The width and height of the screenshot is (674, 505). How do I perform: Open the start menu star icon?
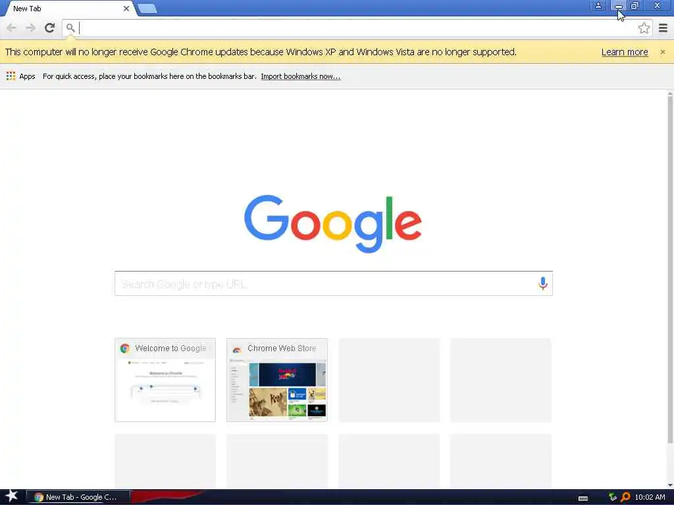click(12, 496)
